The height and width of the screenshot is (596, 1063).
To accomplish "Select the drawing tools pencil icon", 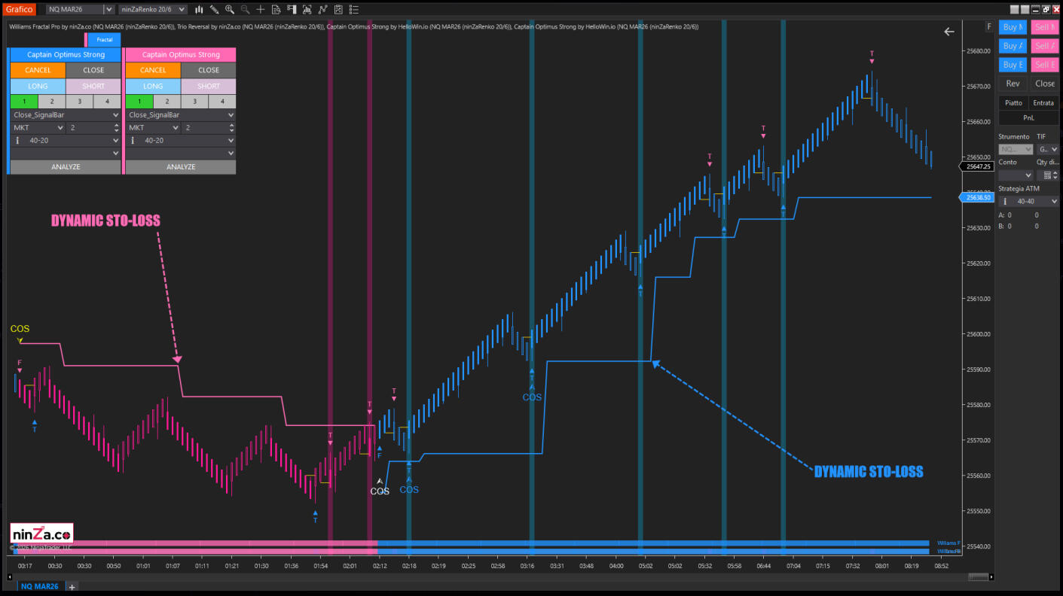I will (215, 10).
